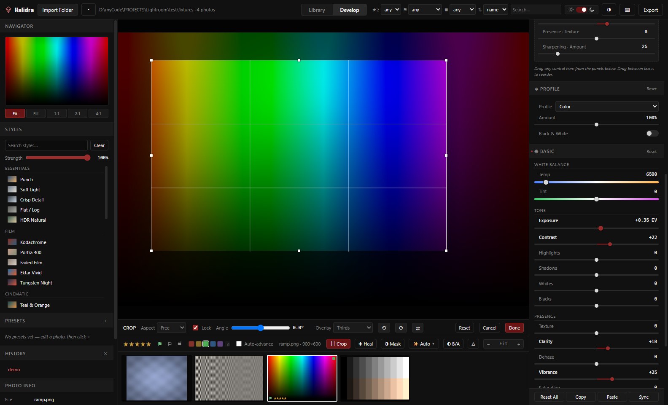Select the 1:1 zoom option in Navigator

57,113
